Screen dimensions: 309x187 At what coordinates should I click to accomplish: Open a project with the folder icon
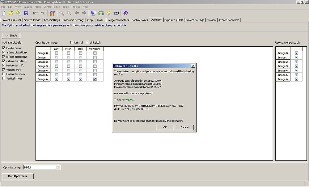tap(11, 13)
